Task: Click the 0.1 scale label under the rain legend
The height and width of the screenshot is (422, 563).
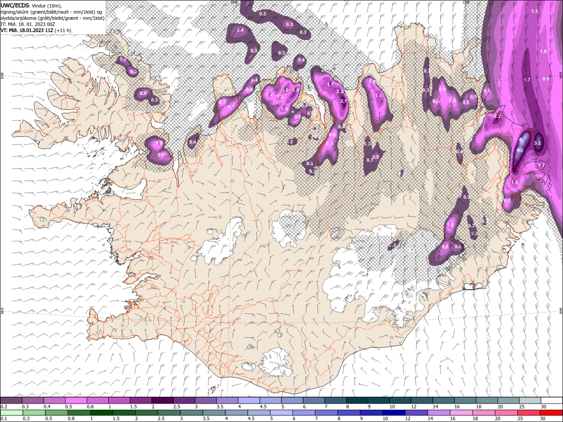Action: 4,419
